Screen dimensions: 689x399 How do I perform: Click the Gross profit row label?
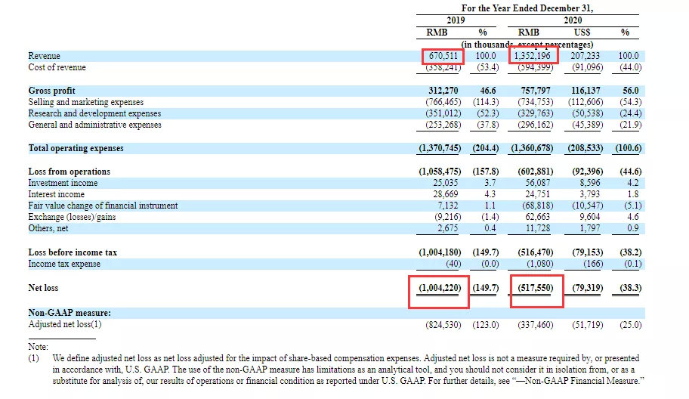pyautogui.click(x=52, y=91)
